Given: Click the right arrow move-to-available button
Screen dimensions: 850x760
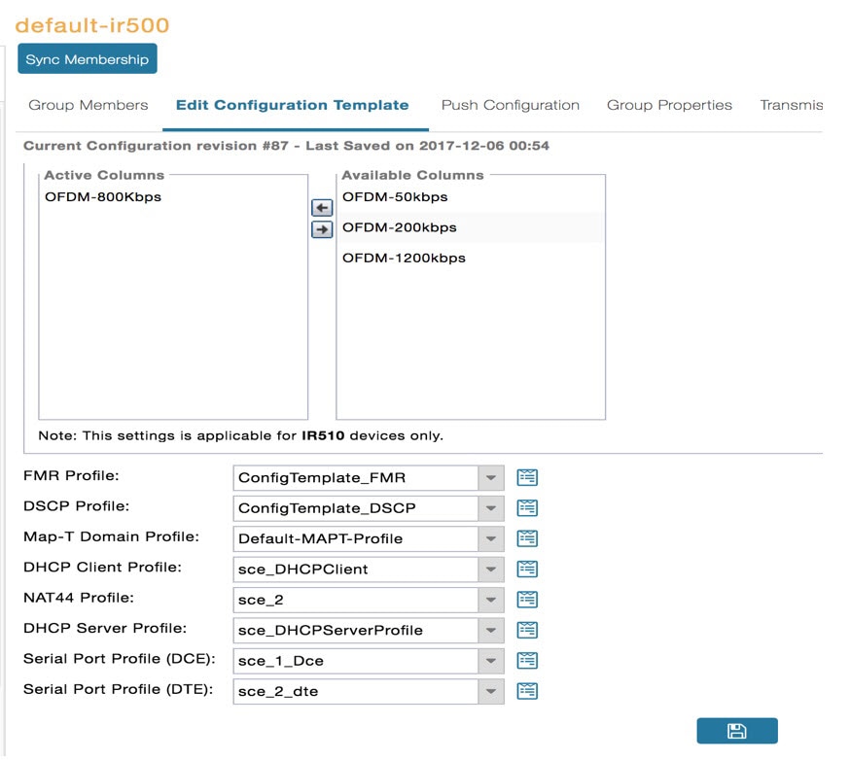Looking at the screenshot, I should point(322,229).
